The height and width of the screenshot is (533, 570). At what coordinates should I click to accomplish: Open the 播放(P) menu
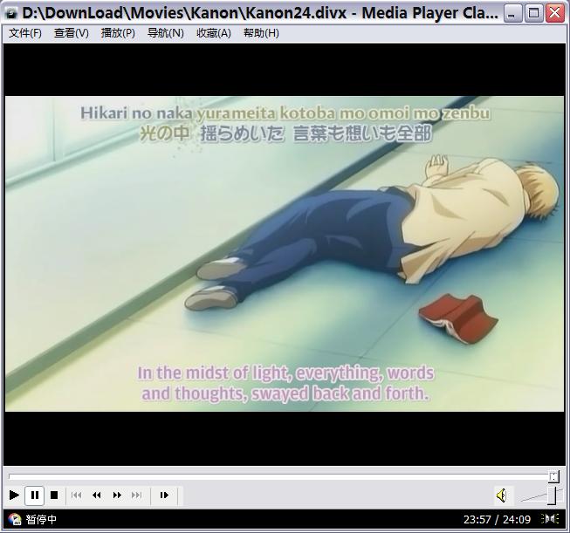point(118,33)
